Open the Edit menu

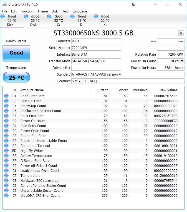(14, 11)
